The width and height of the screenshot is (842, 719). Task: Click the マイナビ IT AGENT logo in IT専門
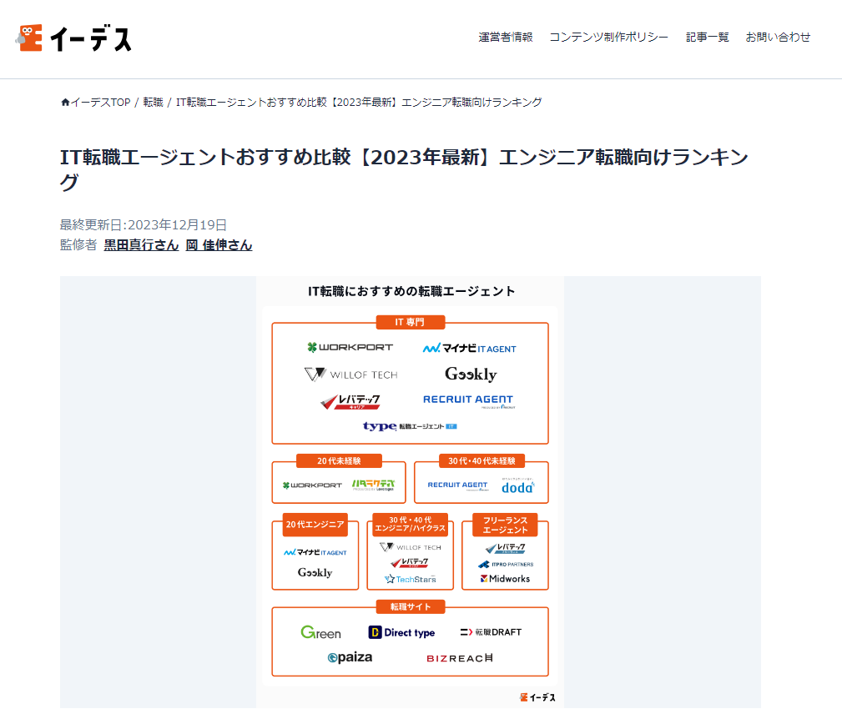coord(469,348)
